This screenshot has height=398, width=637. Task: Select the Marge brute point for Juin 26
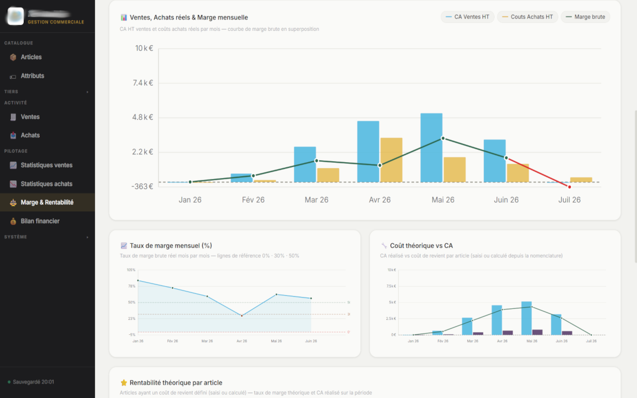pyautogui.click(x=506, y=158)
